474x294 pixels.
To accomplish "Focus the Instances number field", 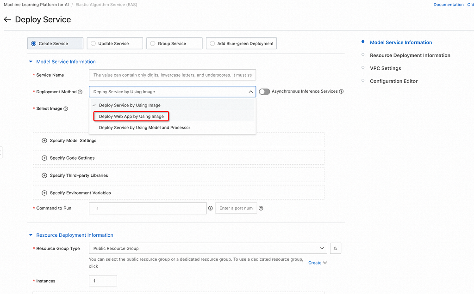I will [x=103, y=281].
